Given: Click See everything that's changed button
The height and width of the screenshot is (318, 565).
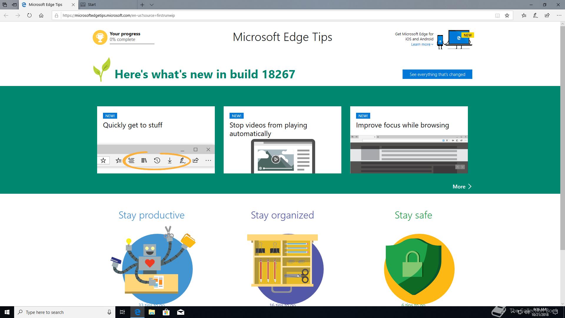Looking at the screenshot, I should click(x=437, y=74).
